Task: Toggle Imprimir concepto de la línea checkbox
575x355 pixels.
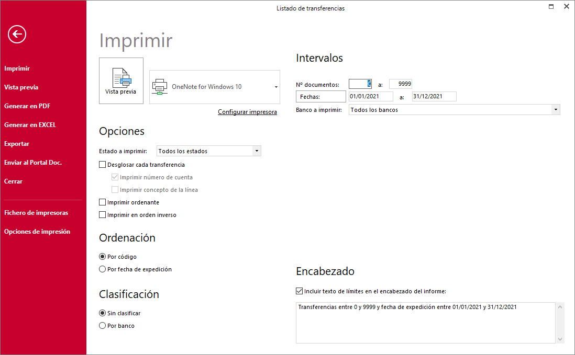Action: pos(115,190)
